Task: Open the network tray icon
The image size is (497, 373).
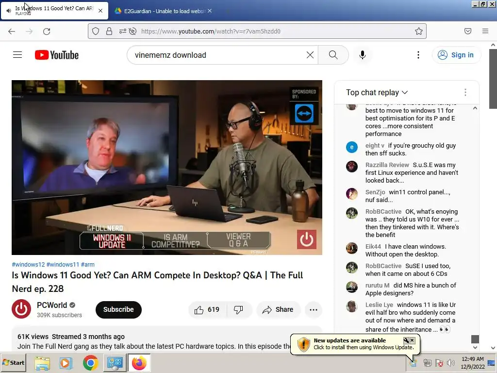Action: click(427, 363)
